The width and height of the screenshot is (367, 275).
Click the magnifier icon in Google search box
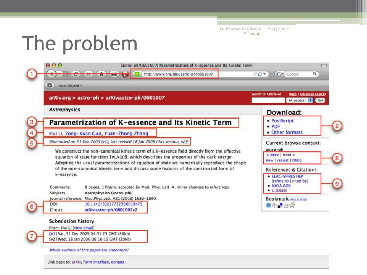[x=315, y=74]
